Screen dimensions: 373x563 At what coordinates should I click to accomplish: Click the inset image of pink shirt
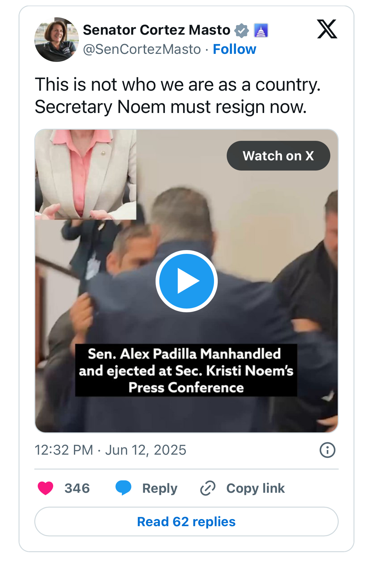pos(86,175)
